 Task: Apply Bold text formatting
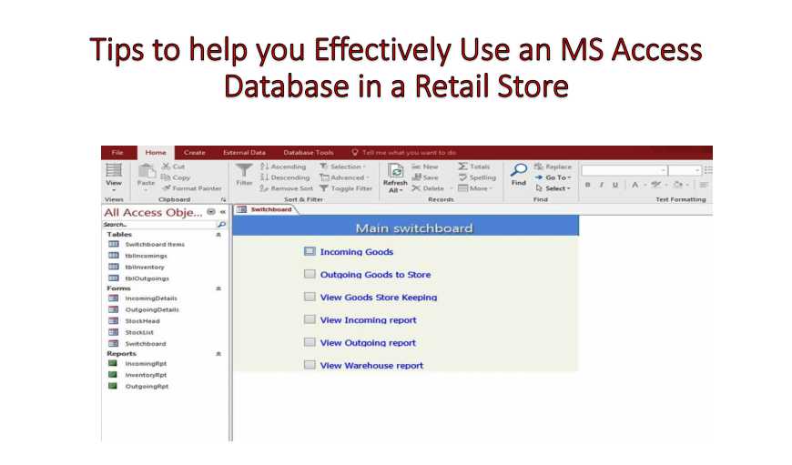pyautogui.click(x=587, y=186)
